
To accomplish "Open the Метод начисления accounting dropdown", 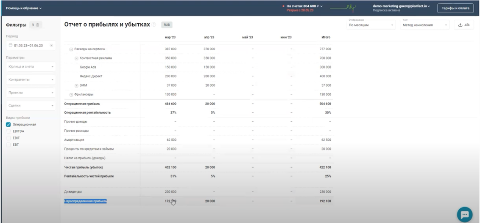I will tap(425, 25).
